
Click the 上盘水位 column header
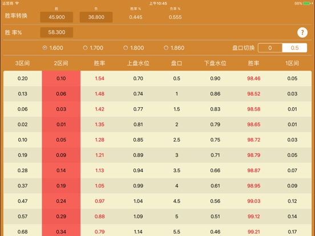click(138, 63)
